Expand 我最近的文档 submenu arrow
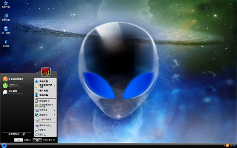This screenshot has height=148, width=237. tap(55, 86)
